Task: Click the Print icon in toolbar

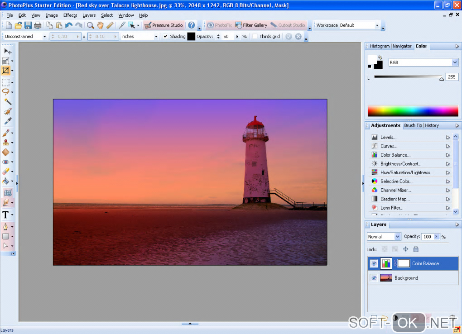Action: tap(38, 25)
